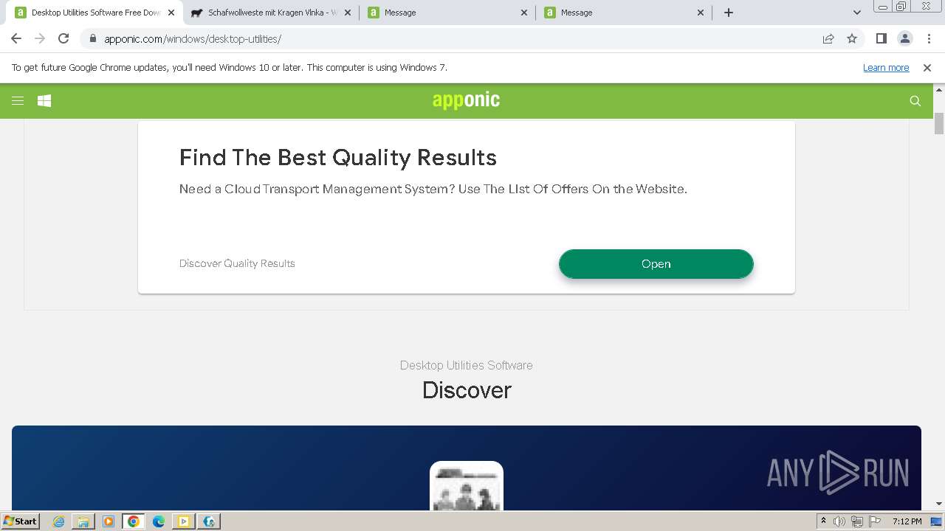Click the page scrollbar thumb
This screenshot has height=531, width=945.
pos(939,123)
